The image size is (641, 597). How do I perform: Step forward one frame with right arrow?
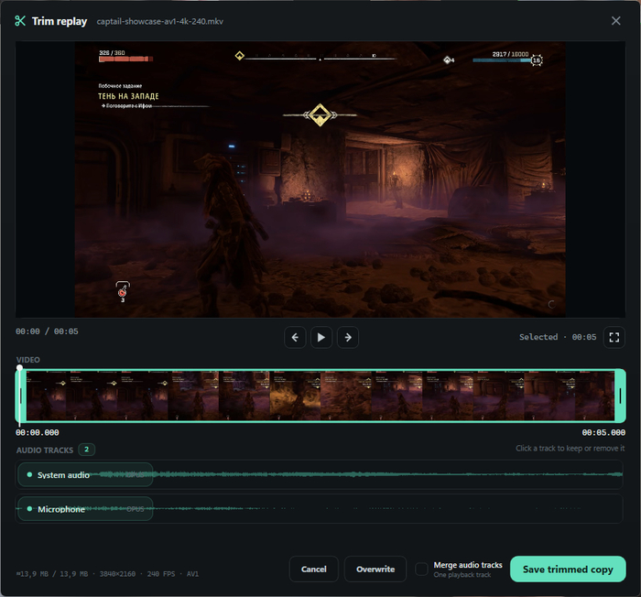coord(348,337)
